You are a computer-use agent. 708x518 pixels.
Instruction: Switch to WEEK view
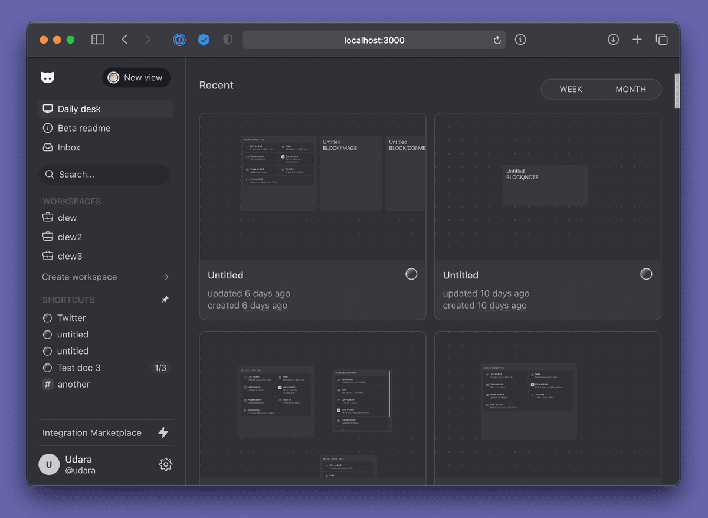(x=571, y=89)
